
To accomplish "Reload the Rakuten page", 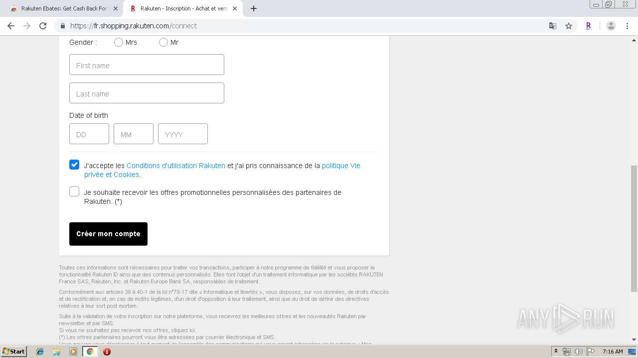I will click(x=43, y=26).
